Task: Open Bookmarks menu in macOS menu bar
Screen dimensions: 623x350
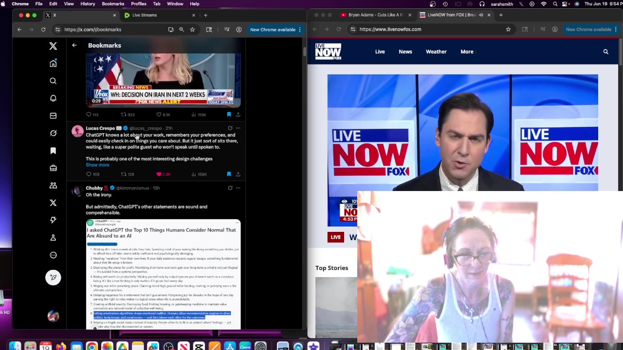Action: pos(113,4)
